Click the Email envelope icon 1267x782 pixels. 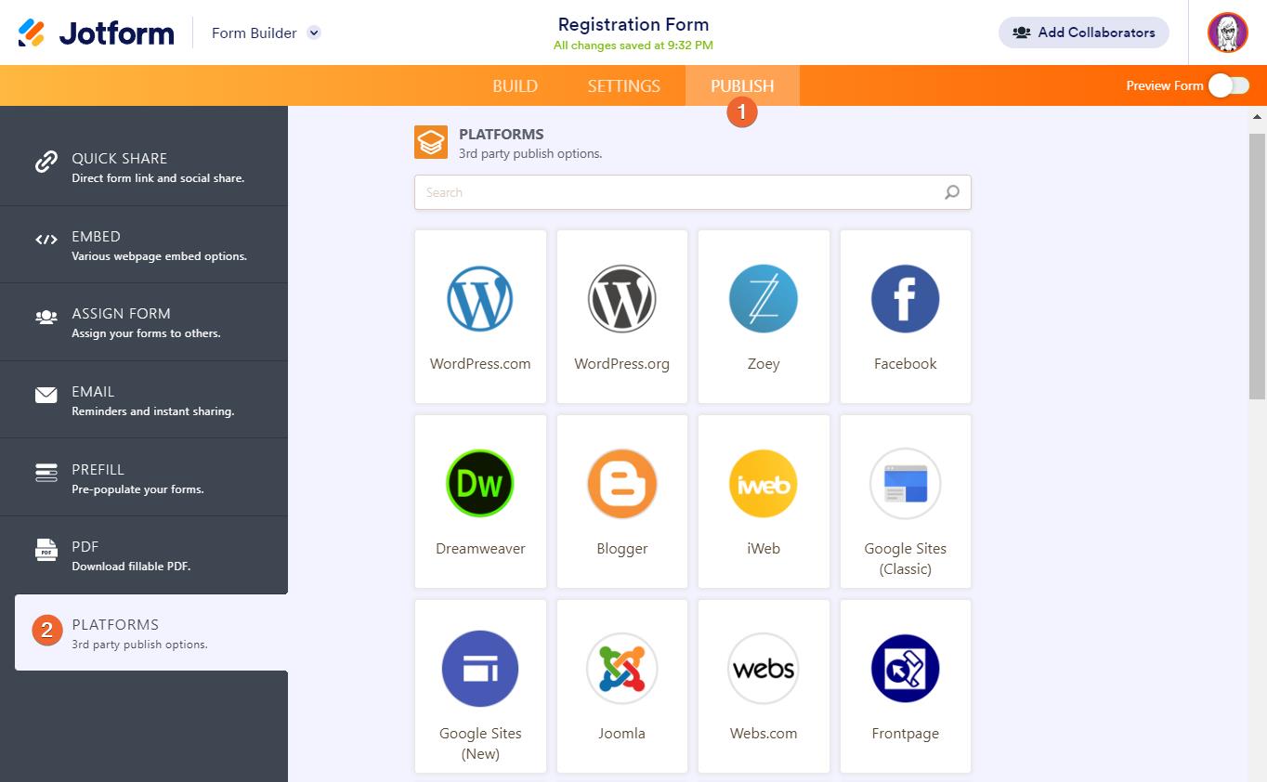(46, 395)
